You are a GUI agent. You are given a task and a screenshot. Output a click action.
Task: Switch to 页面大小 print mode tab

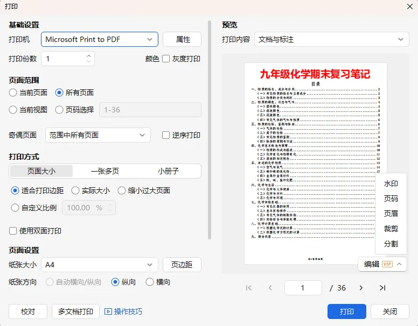coord(41,171)
